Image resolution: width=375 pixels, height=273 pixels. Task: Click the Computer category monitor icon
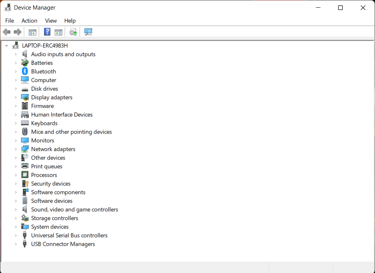[x=25, y=80]
